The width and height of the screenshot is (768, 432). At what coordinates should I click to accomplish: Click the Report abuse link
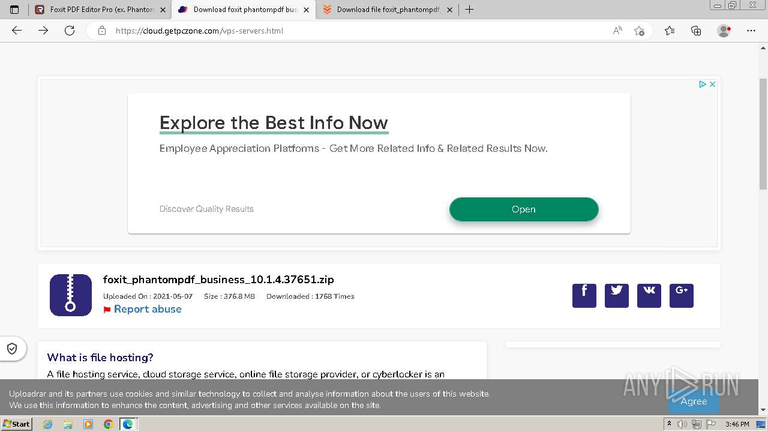tap(148, 309)
